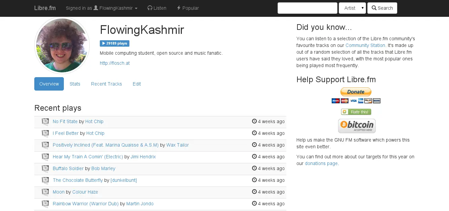The image size is (449, 211).
Task: Click the Search button
Action: click(382, 8)
